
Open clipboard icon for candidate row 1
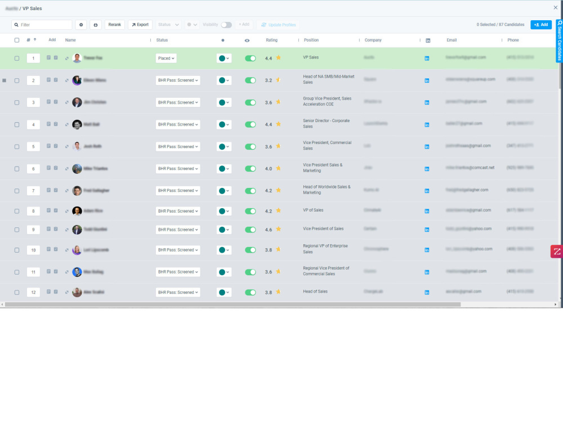(x=56, y=57)
